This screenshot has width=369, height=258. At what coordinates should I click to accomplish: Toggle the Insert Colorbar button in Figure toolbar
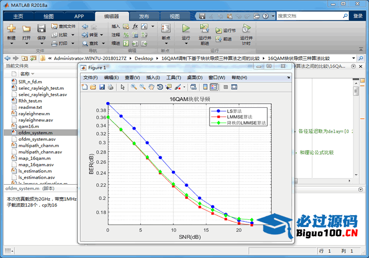[x=205, y=87]
